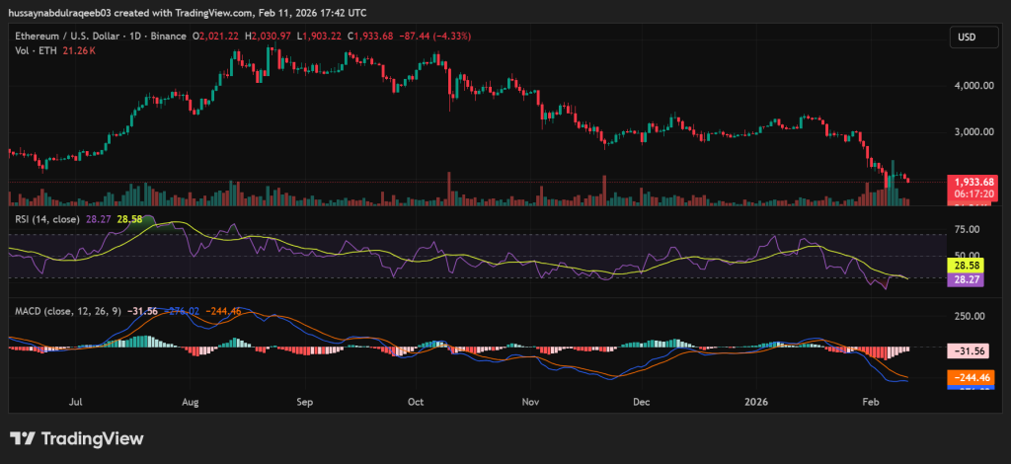Click the Feb marker on time axis
The height and width of the screenshot is (464, 1011).
871,403
